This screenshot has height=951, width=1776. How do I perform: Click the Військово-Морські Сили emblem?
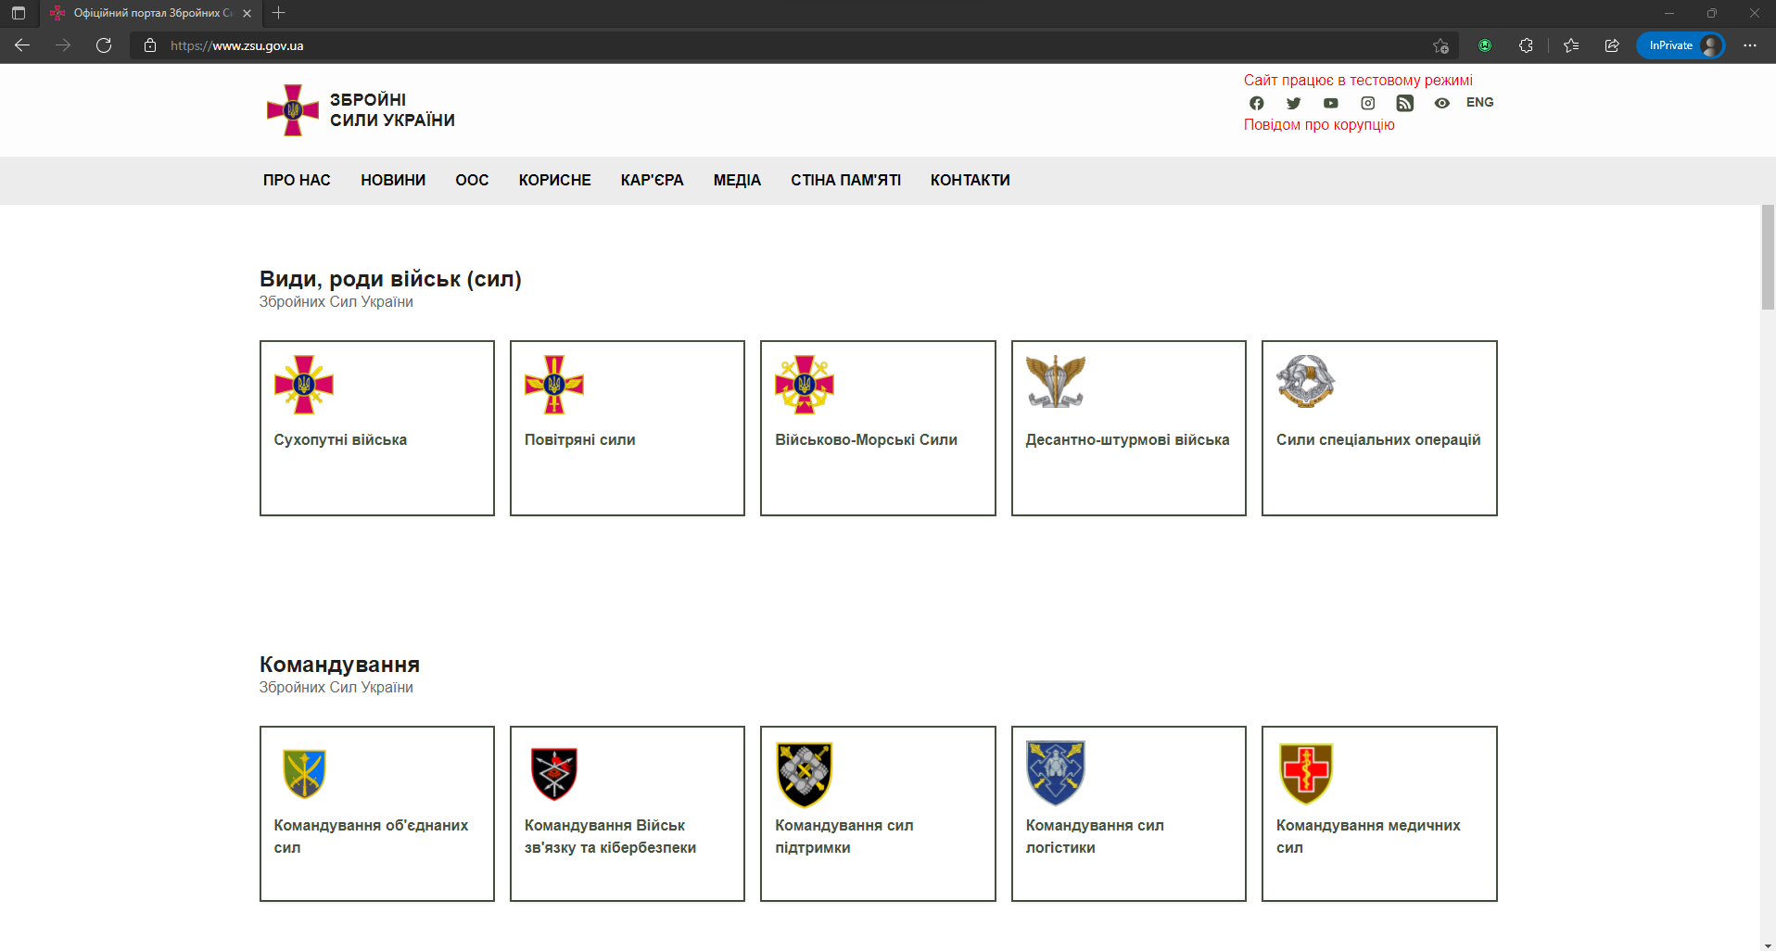click(x=805, y=384)
